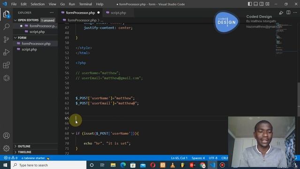Open the Mail app from the taskbar
Image resolution: width=300 pixels, height=169 pixels.
[142, 165]
